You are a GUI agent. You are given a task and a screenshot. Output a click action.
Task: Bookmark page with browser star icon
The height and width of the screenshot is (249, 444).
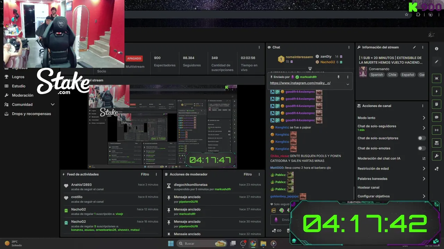tap(407, 15)
